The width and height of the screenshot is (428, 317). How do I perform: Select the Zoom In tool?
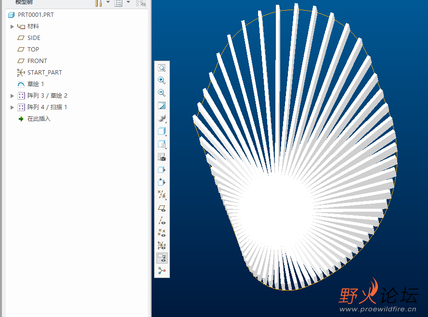(162, 80)
